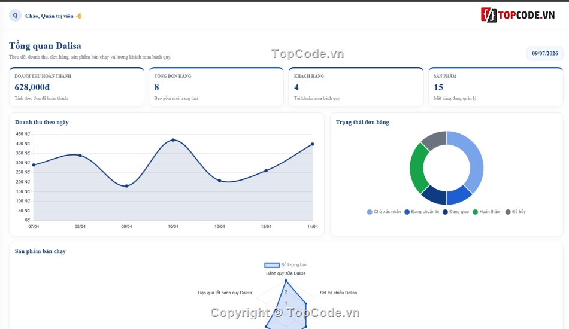Toggle Đang chuẩn bị legend item
569x329 pixels.
coord(422,212)
